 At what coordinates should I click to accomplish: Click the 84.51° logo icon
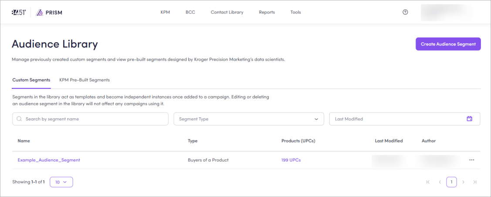(x=19, y=12)
